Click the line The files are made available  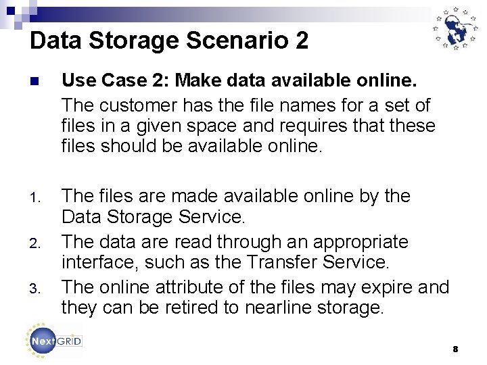coord(235,196)
